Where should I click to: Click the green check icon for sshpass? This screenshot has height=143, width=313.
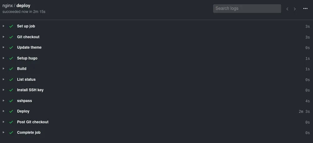(11, 101)
